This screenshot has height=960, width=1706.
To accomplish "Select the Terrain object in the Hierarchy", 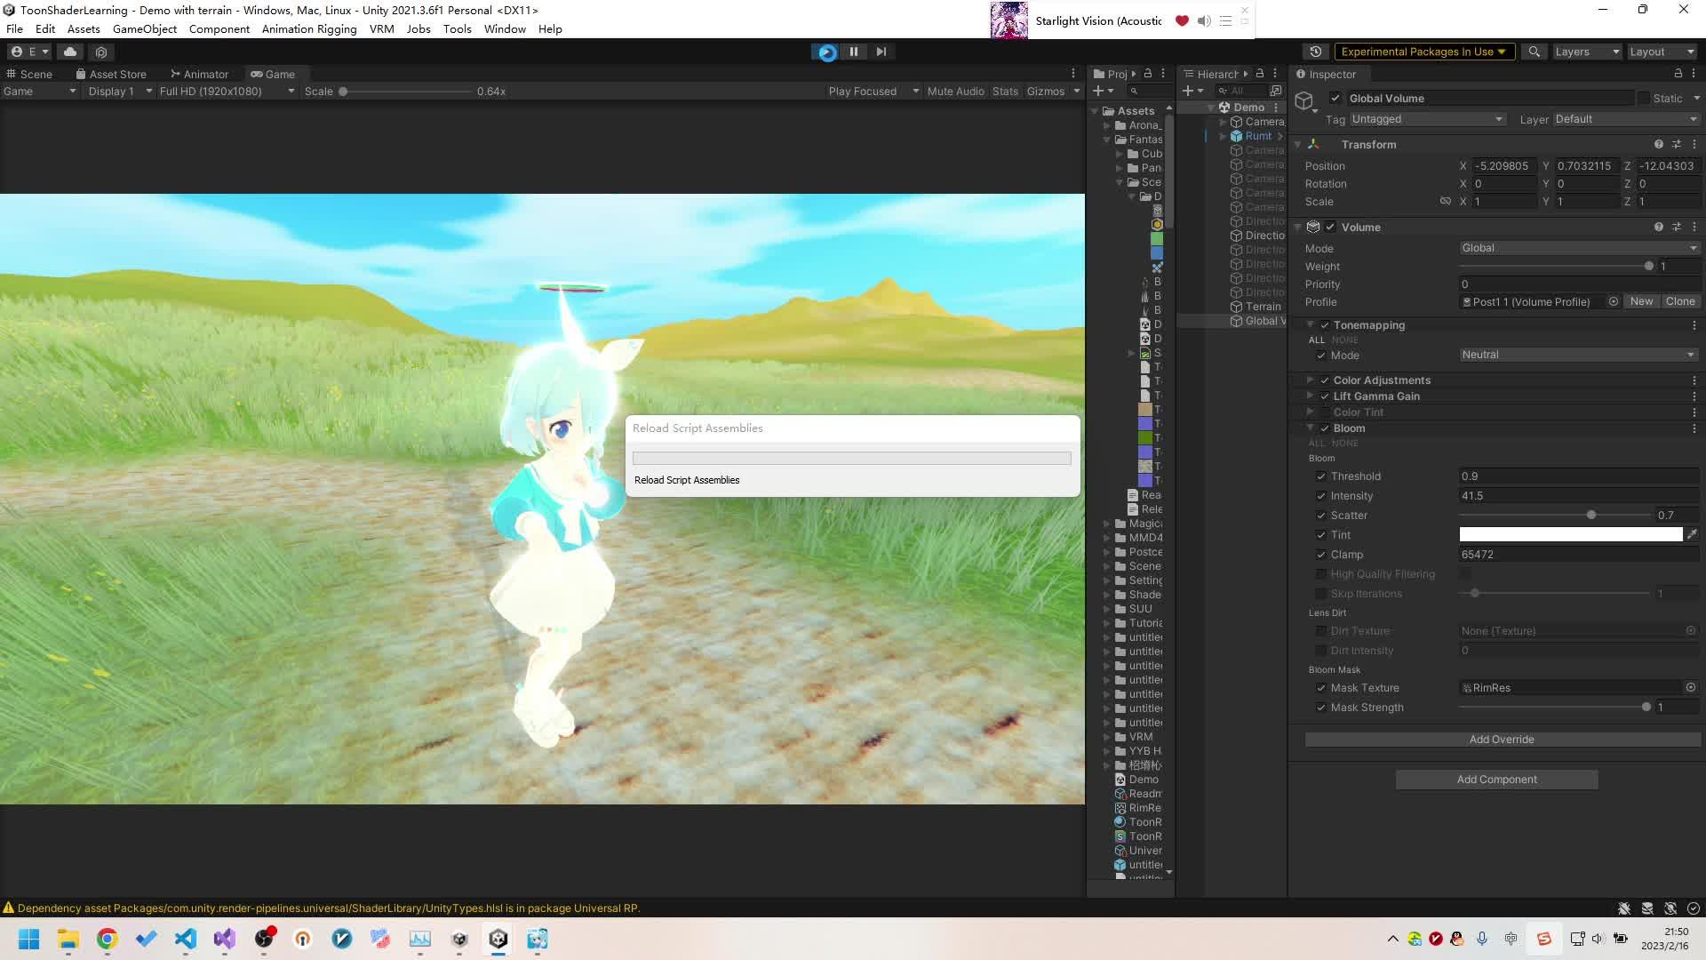I will [x=1263, y=306].
